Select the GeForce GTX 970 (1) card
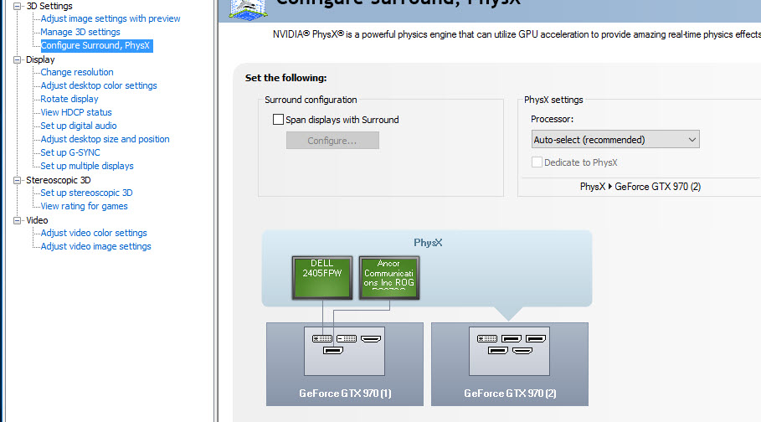 pos(345,364)
